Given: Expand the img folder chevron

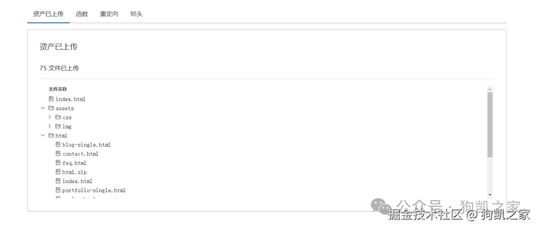Looking at the screenshot, I should [x=50, y=126].
